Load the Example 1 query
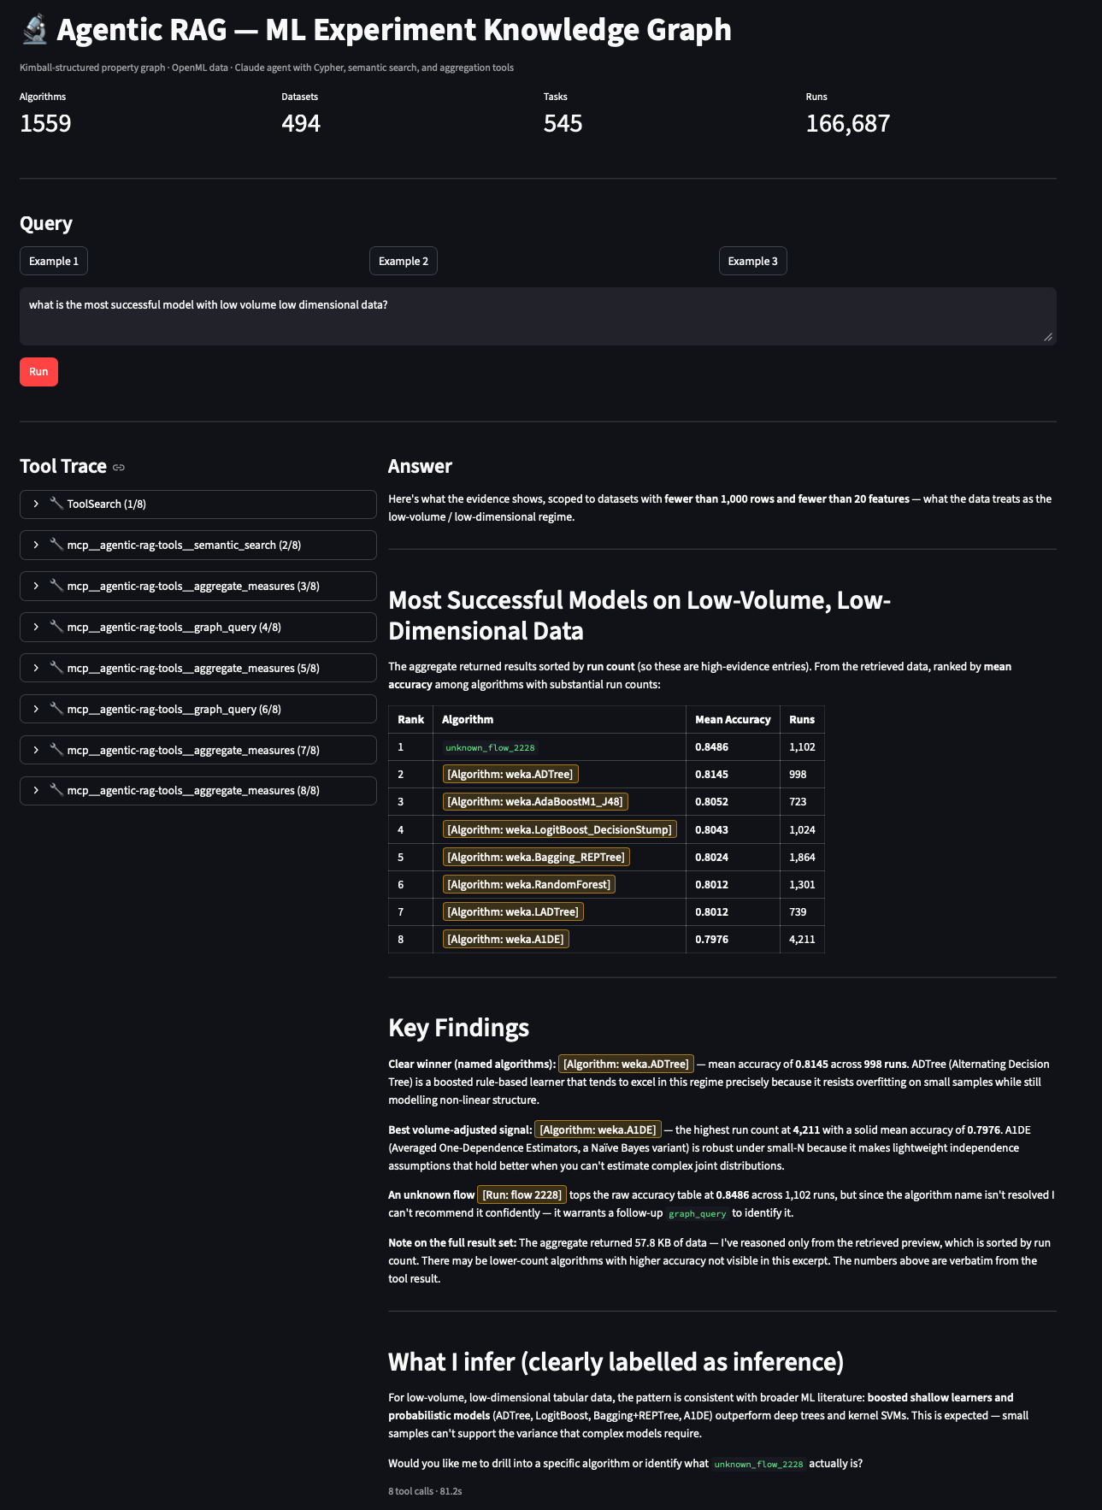Image resolution: width=1102 pixels, height=1510 pixels. coord(54,261)
